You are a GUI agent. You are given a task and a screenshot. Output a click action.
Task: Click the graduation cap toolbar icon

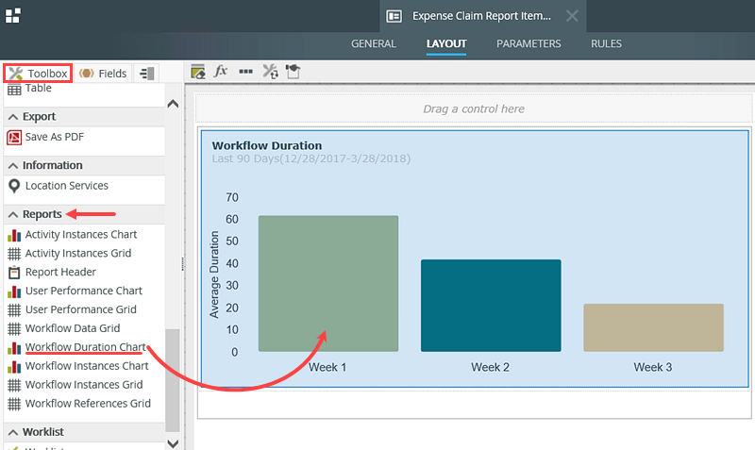coord(294,72)
